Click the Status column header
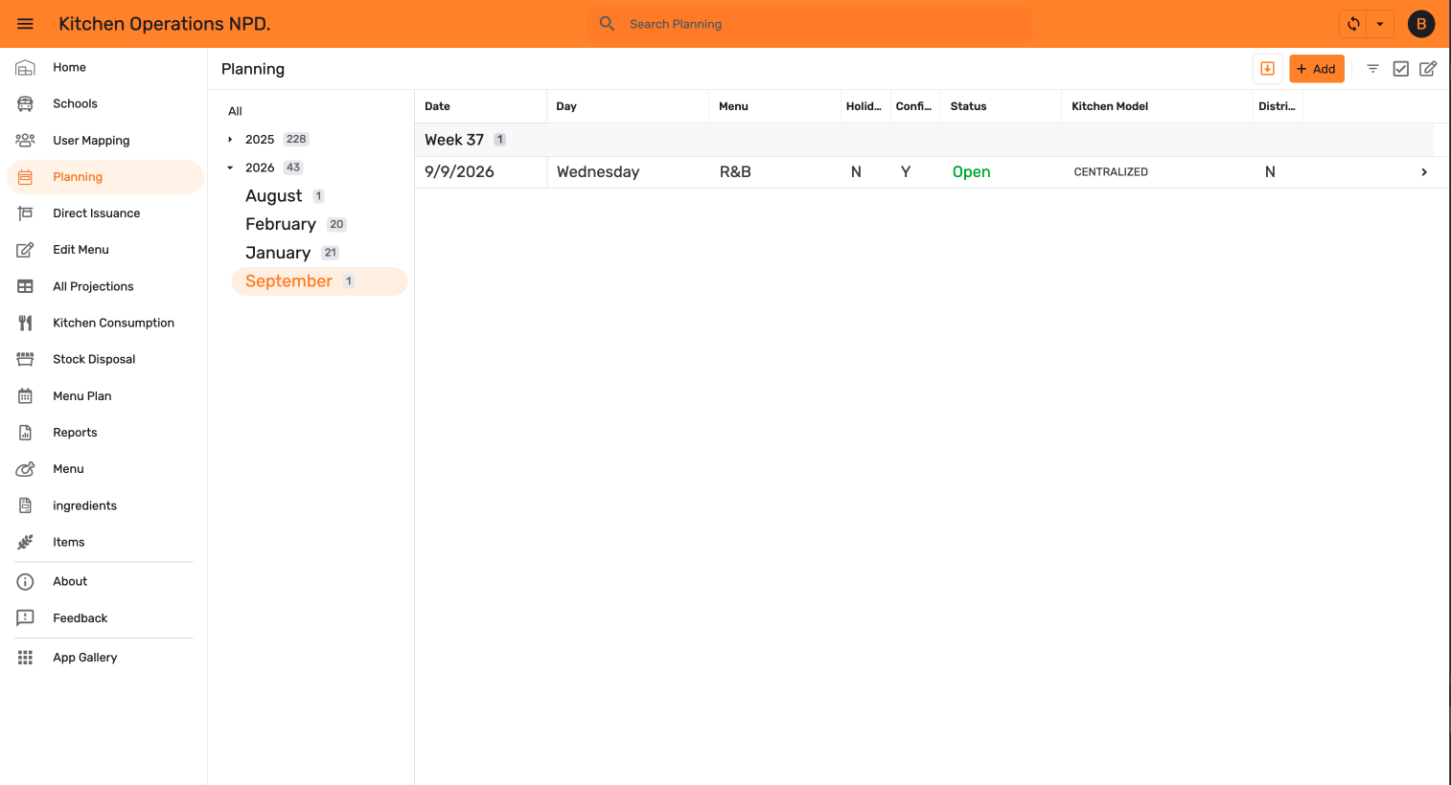Image resolution: width=1451 pixels, height=785 pixels. (1001, 106)
